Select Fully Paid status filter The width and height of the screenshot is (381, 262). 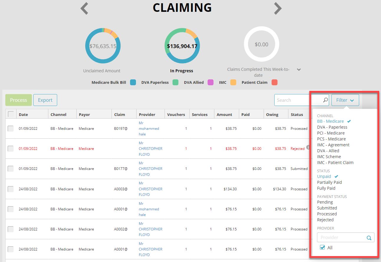pos(326,188)
